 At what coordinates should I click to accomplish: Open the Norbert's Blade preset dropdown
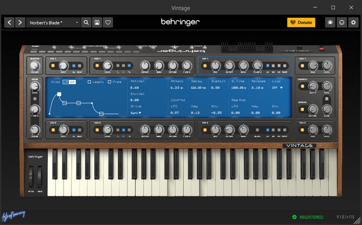point(53,23)
